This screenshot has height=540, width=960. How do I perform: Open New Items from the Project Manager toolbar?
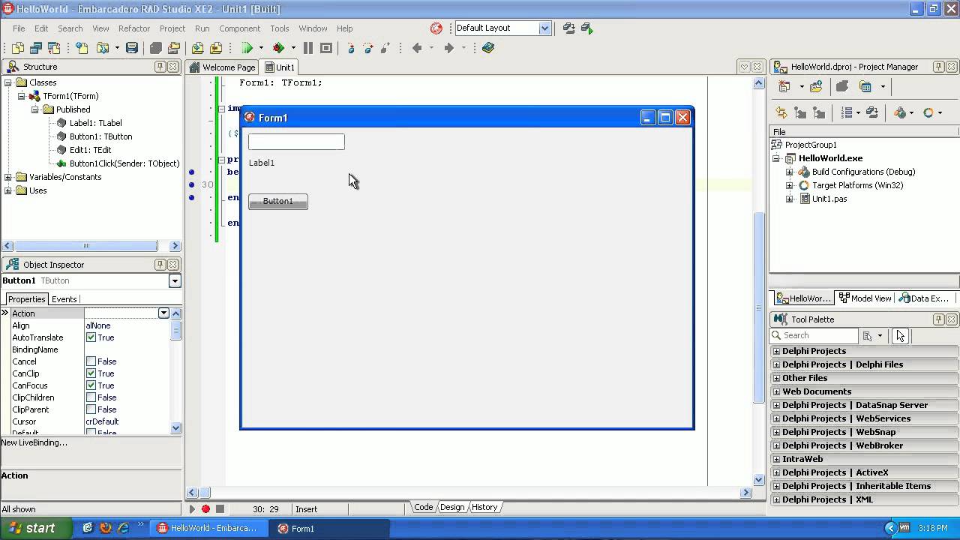[783, 85]
